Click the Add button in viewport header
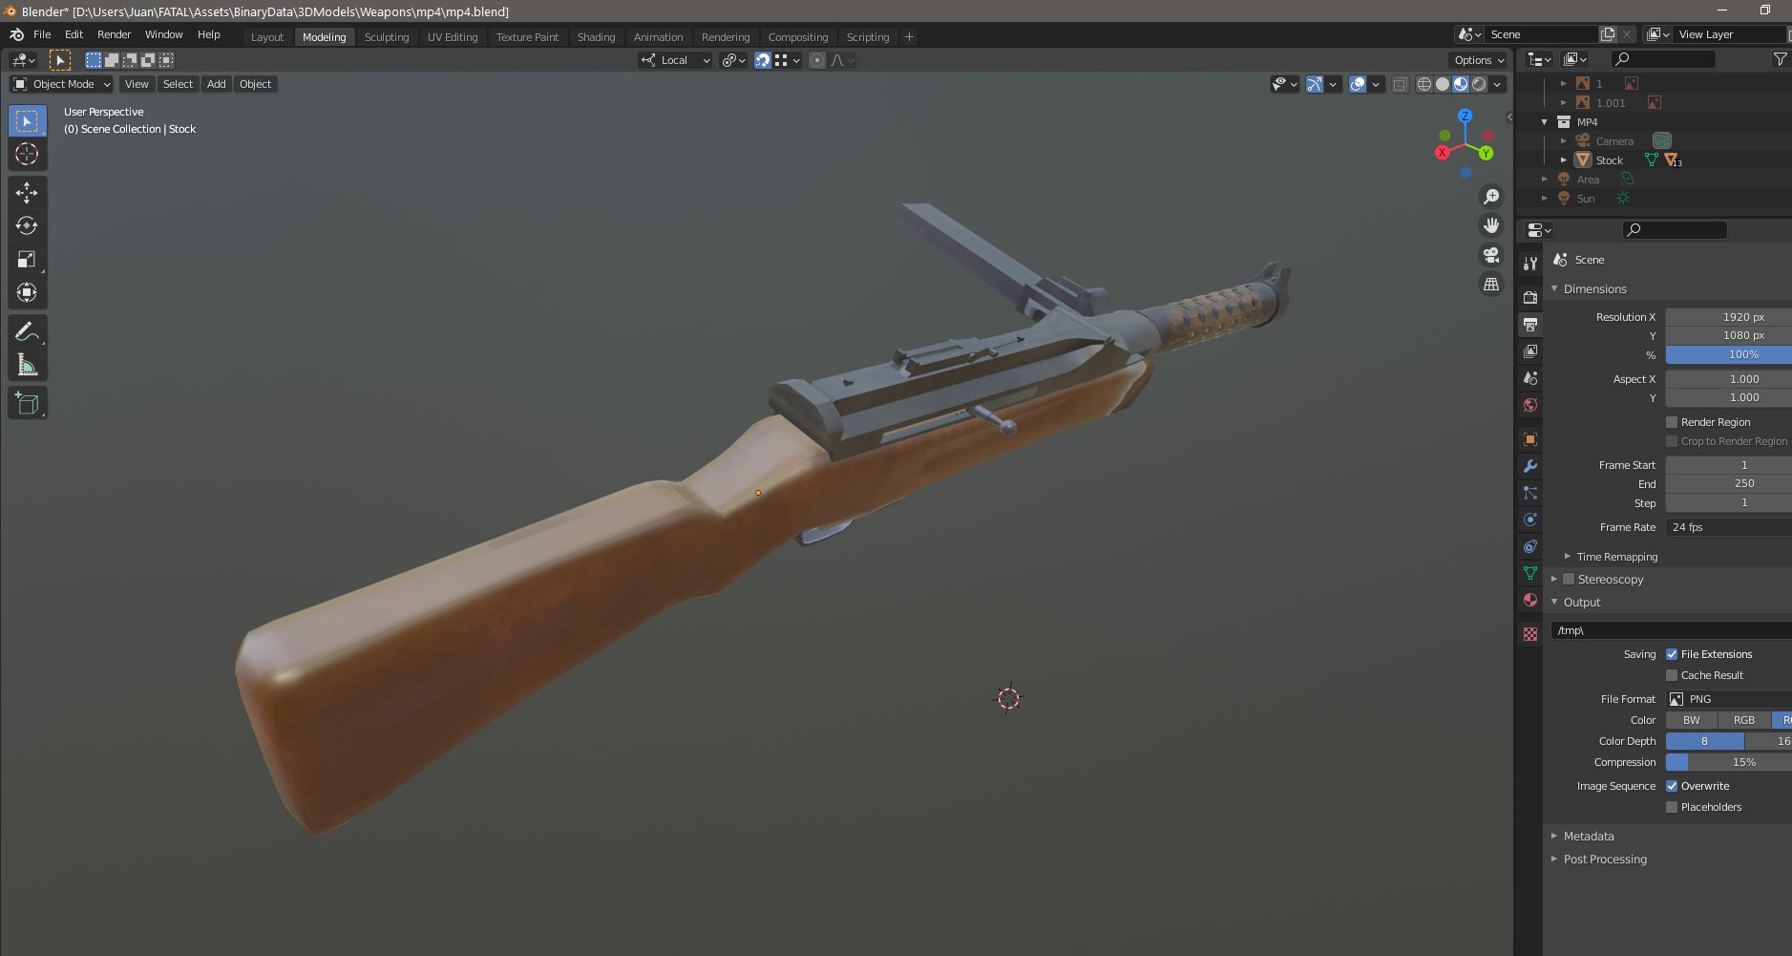1792x956 pixels. [x=217, y=84]
